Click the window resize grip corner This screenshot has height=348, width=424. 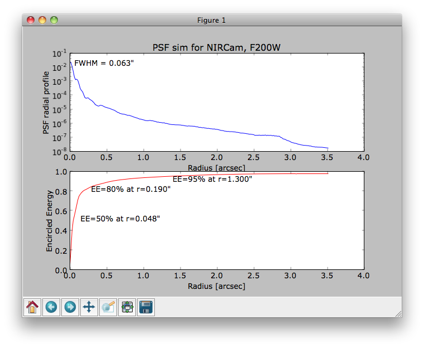click(x=398, y=314)
